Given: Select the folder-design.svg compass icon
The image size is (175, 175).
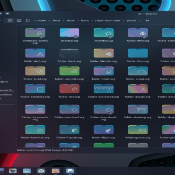Looking at the screenshot, I should [x=138, y=89].
